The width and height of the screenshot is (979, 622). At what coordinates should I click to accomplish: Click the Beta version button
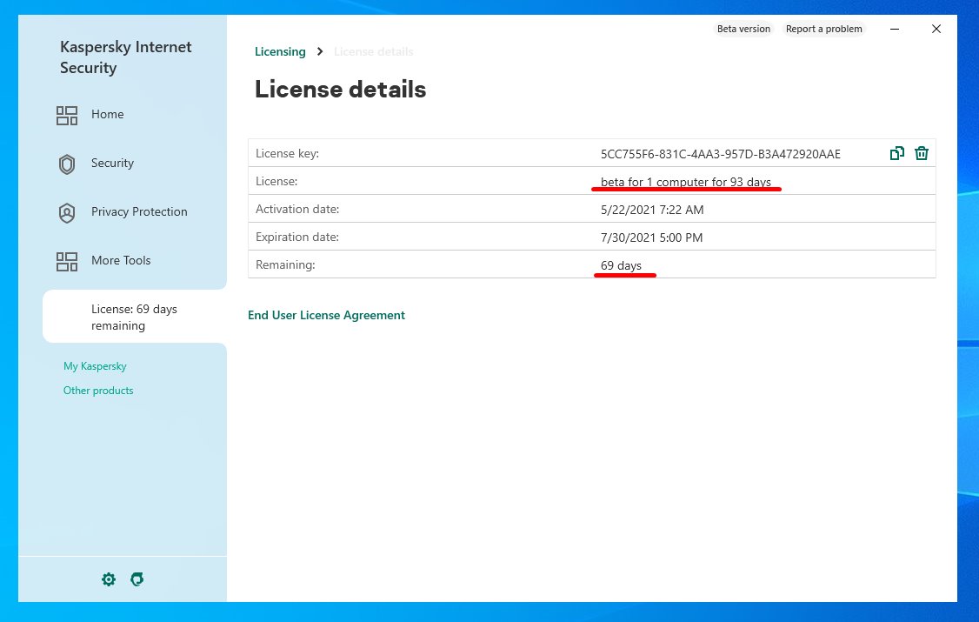pyautogui.click(x=743, y=29)
